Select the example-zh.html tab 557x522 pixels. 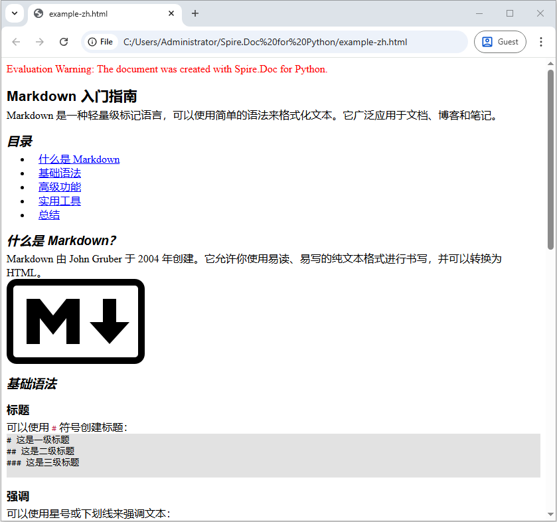point(100,13)
